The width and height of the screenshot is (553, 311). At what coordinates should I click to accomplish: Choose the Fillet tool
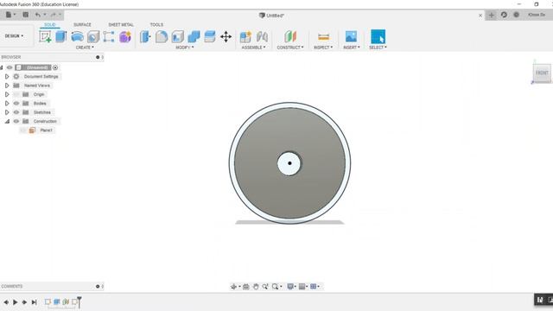162,36
